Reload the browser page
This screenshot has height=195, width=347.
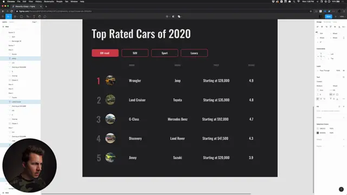click(x=12, y=11)
